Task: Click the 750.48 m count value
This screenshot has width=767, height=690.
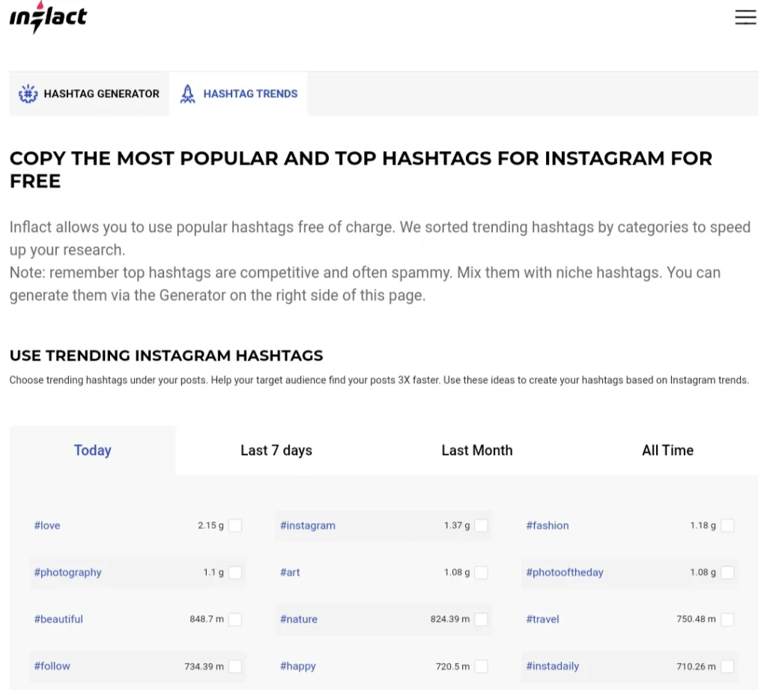Action: click(x=696, y=619)
